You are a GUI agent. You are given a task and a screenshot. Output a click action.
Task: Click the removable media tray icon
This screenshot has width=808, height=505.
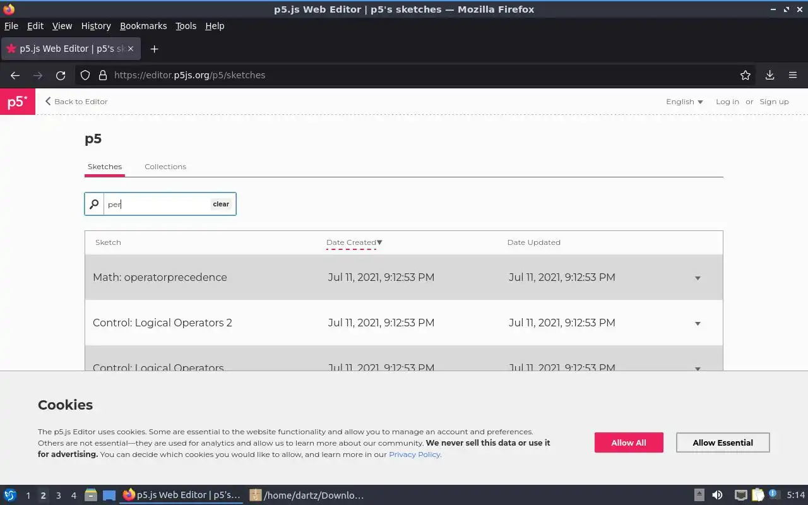pyautogui.click(x=699, y=496)
